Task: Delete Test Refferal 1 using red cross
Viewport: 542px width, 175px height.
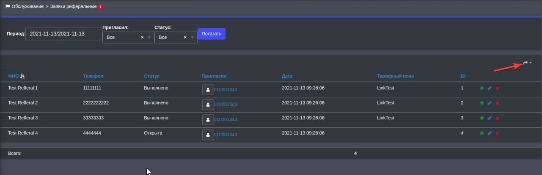Action: (x=498, y=88)
